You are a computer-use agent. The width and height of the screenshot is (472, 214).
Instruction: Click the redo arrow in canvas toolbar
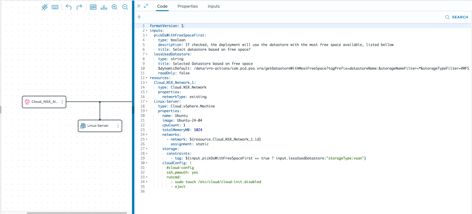pos(79,7)
